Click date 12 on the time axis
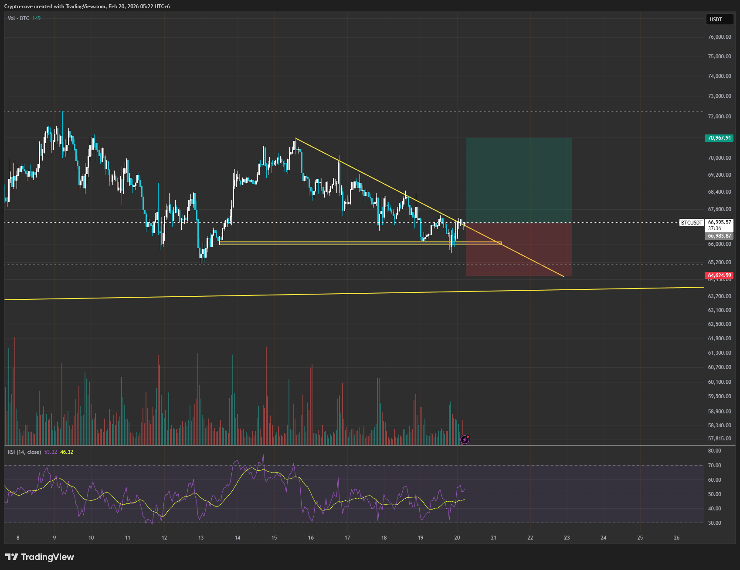 coord(164,538)
